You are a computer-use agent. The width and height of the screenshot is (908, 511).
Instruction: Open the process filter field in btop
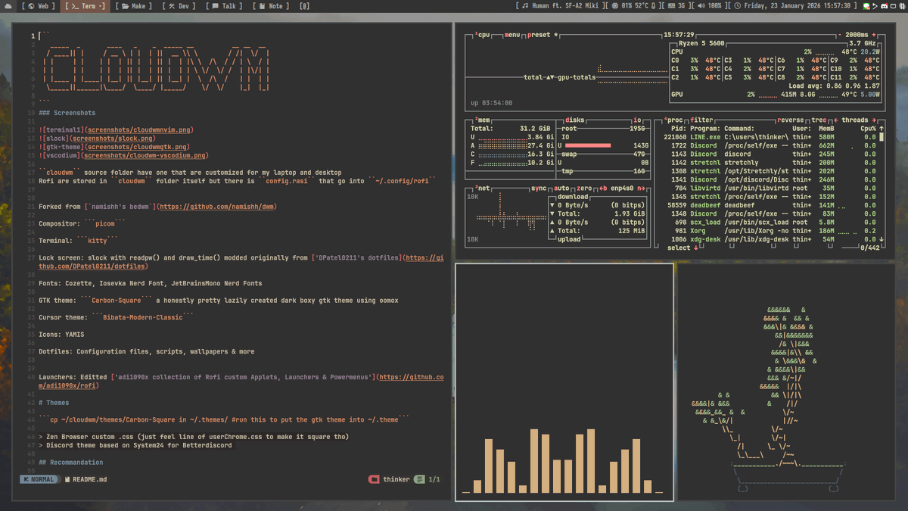[701, 120]
